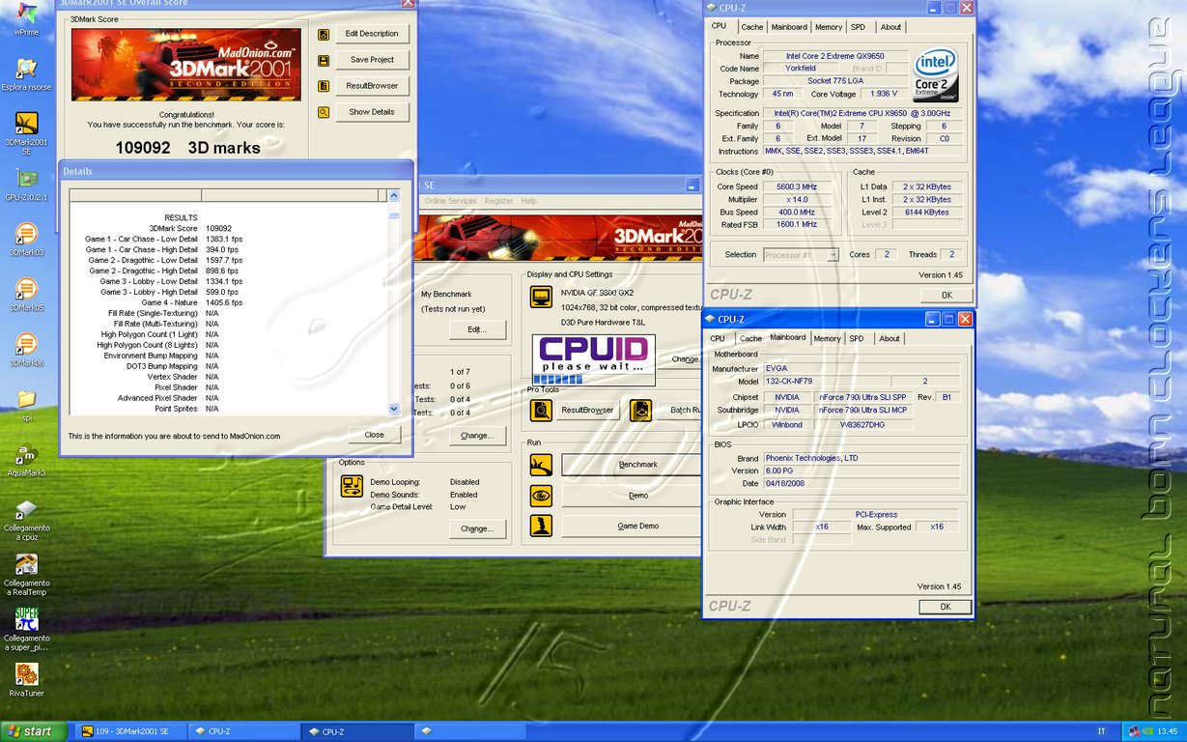The width and height of the screenshot is (1187, 742).
Task: Open the Help menu in 3DMark
Action: (529, 201)
